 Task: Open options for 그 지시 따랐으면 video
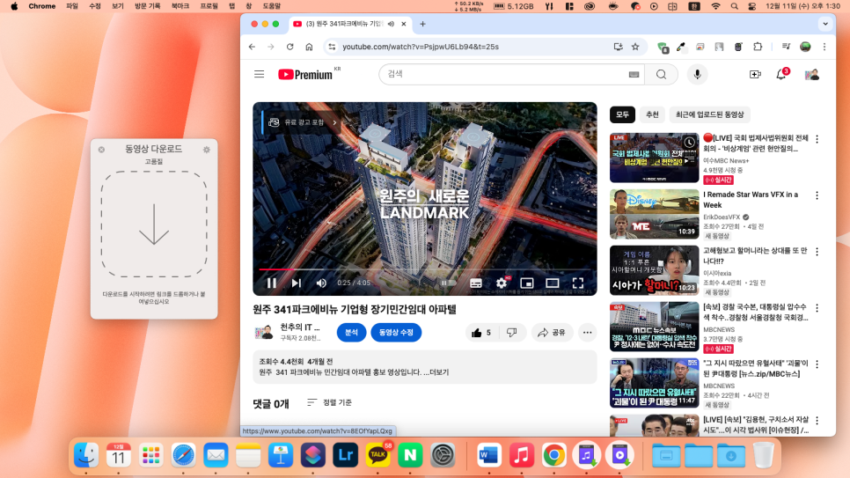click(x=817, y=364)
